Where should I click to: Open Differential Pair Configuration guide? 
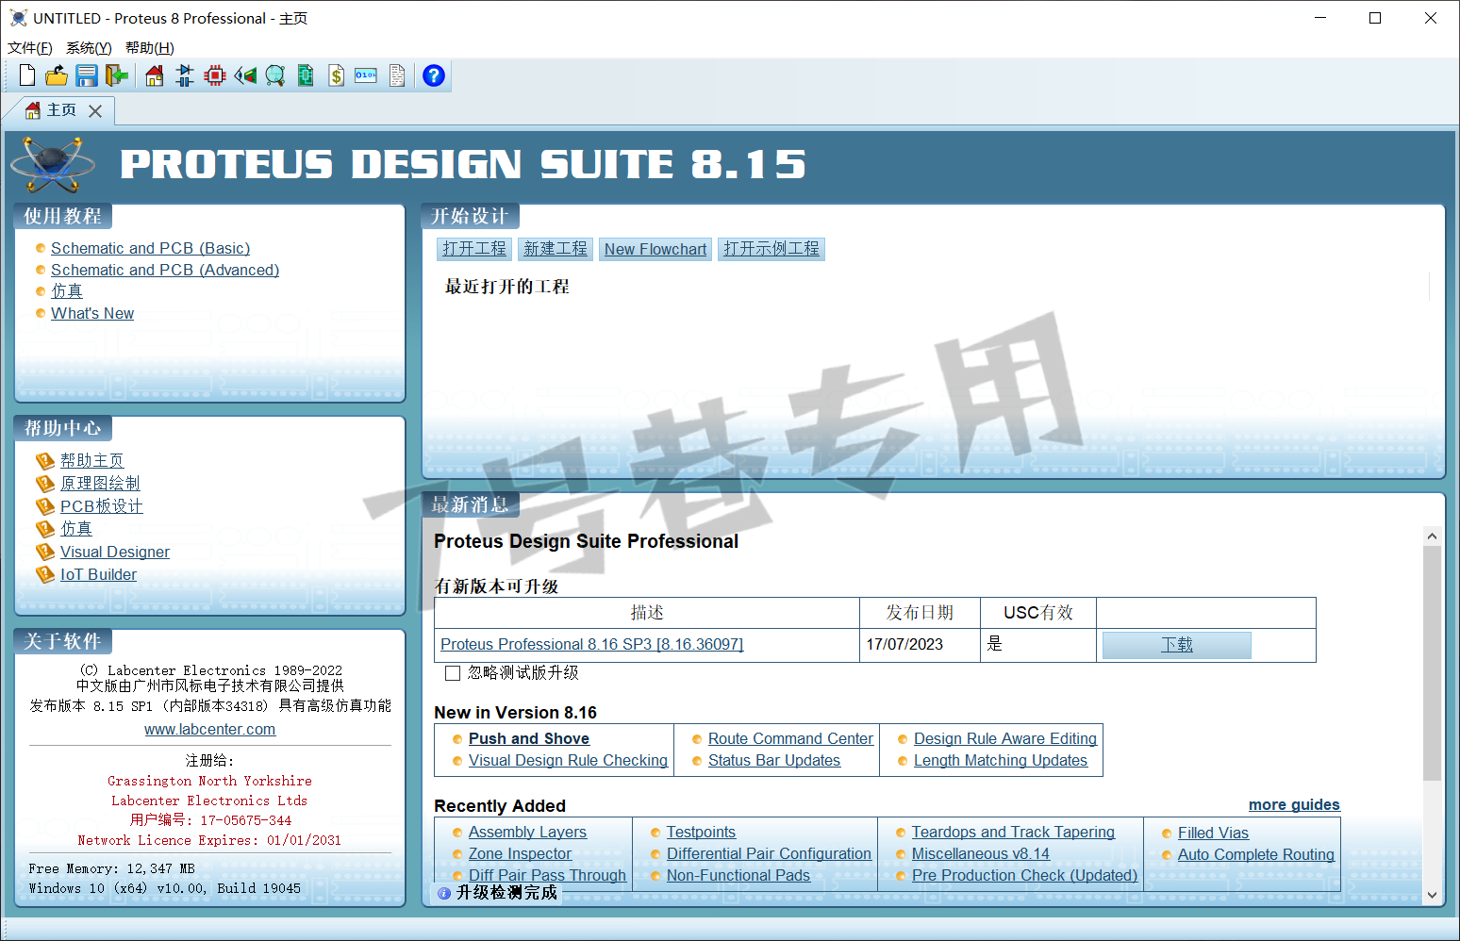point(769,853)
